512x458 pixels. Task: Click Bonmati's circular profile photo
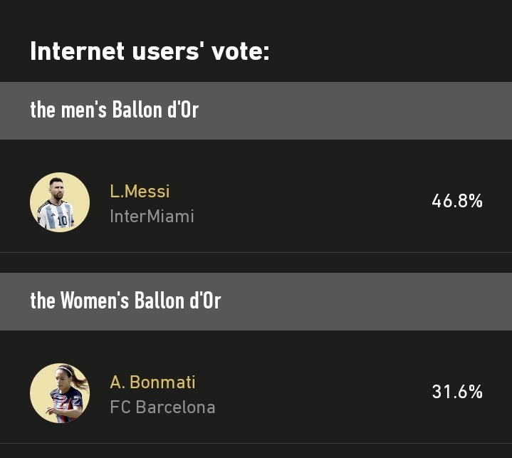[60, 393]
